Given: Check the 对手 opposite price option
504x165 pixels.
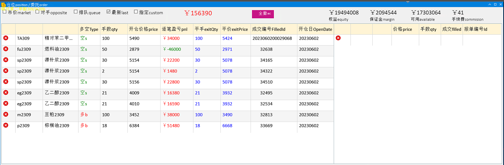Looking at the screenshot, I should tap(38, 12).
